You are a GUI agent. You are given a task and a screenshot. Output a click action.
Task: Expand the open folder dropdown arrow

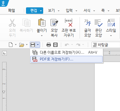(27, 45)
